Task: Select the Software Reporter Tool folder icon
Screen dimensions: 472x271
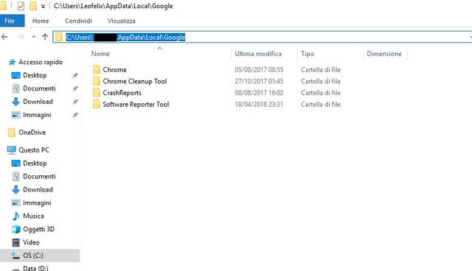Action: (x=97, y=105)
